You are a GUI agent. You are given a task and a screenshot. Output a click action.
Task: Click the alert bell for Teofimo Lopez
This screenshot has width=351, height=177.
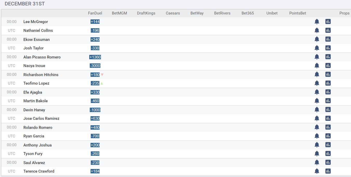pyautogui.click(x=317, y=83)
